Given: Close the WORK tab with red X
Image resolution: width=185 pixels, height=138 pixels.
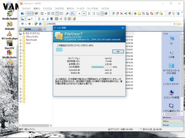Looking at the screenshot, I should click(40, 29).
